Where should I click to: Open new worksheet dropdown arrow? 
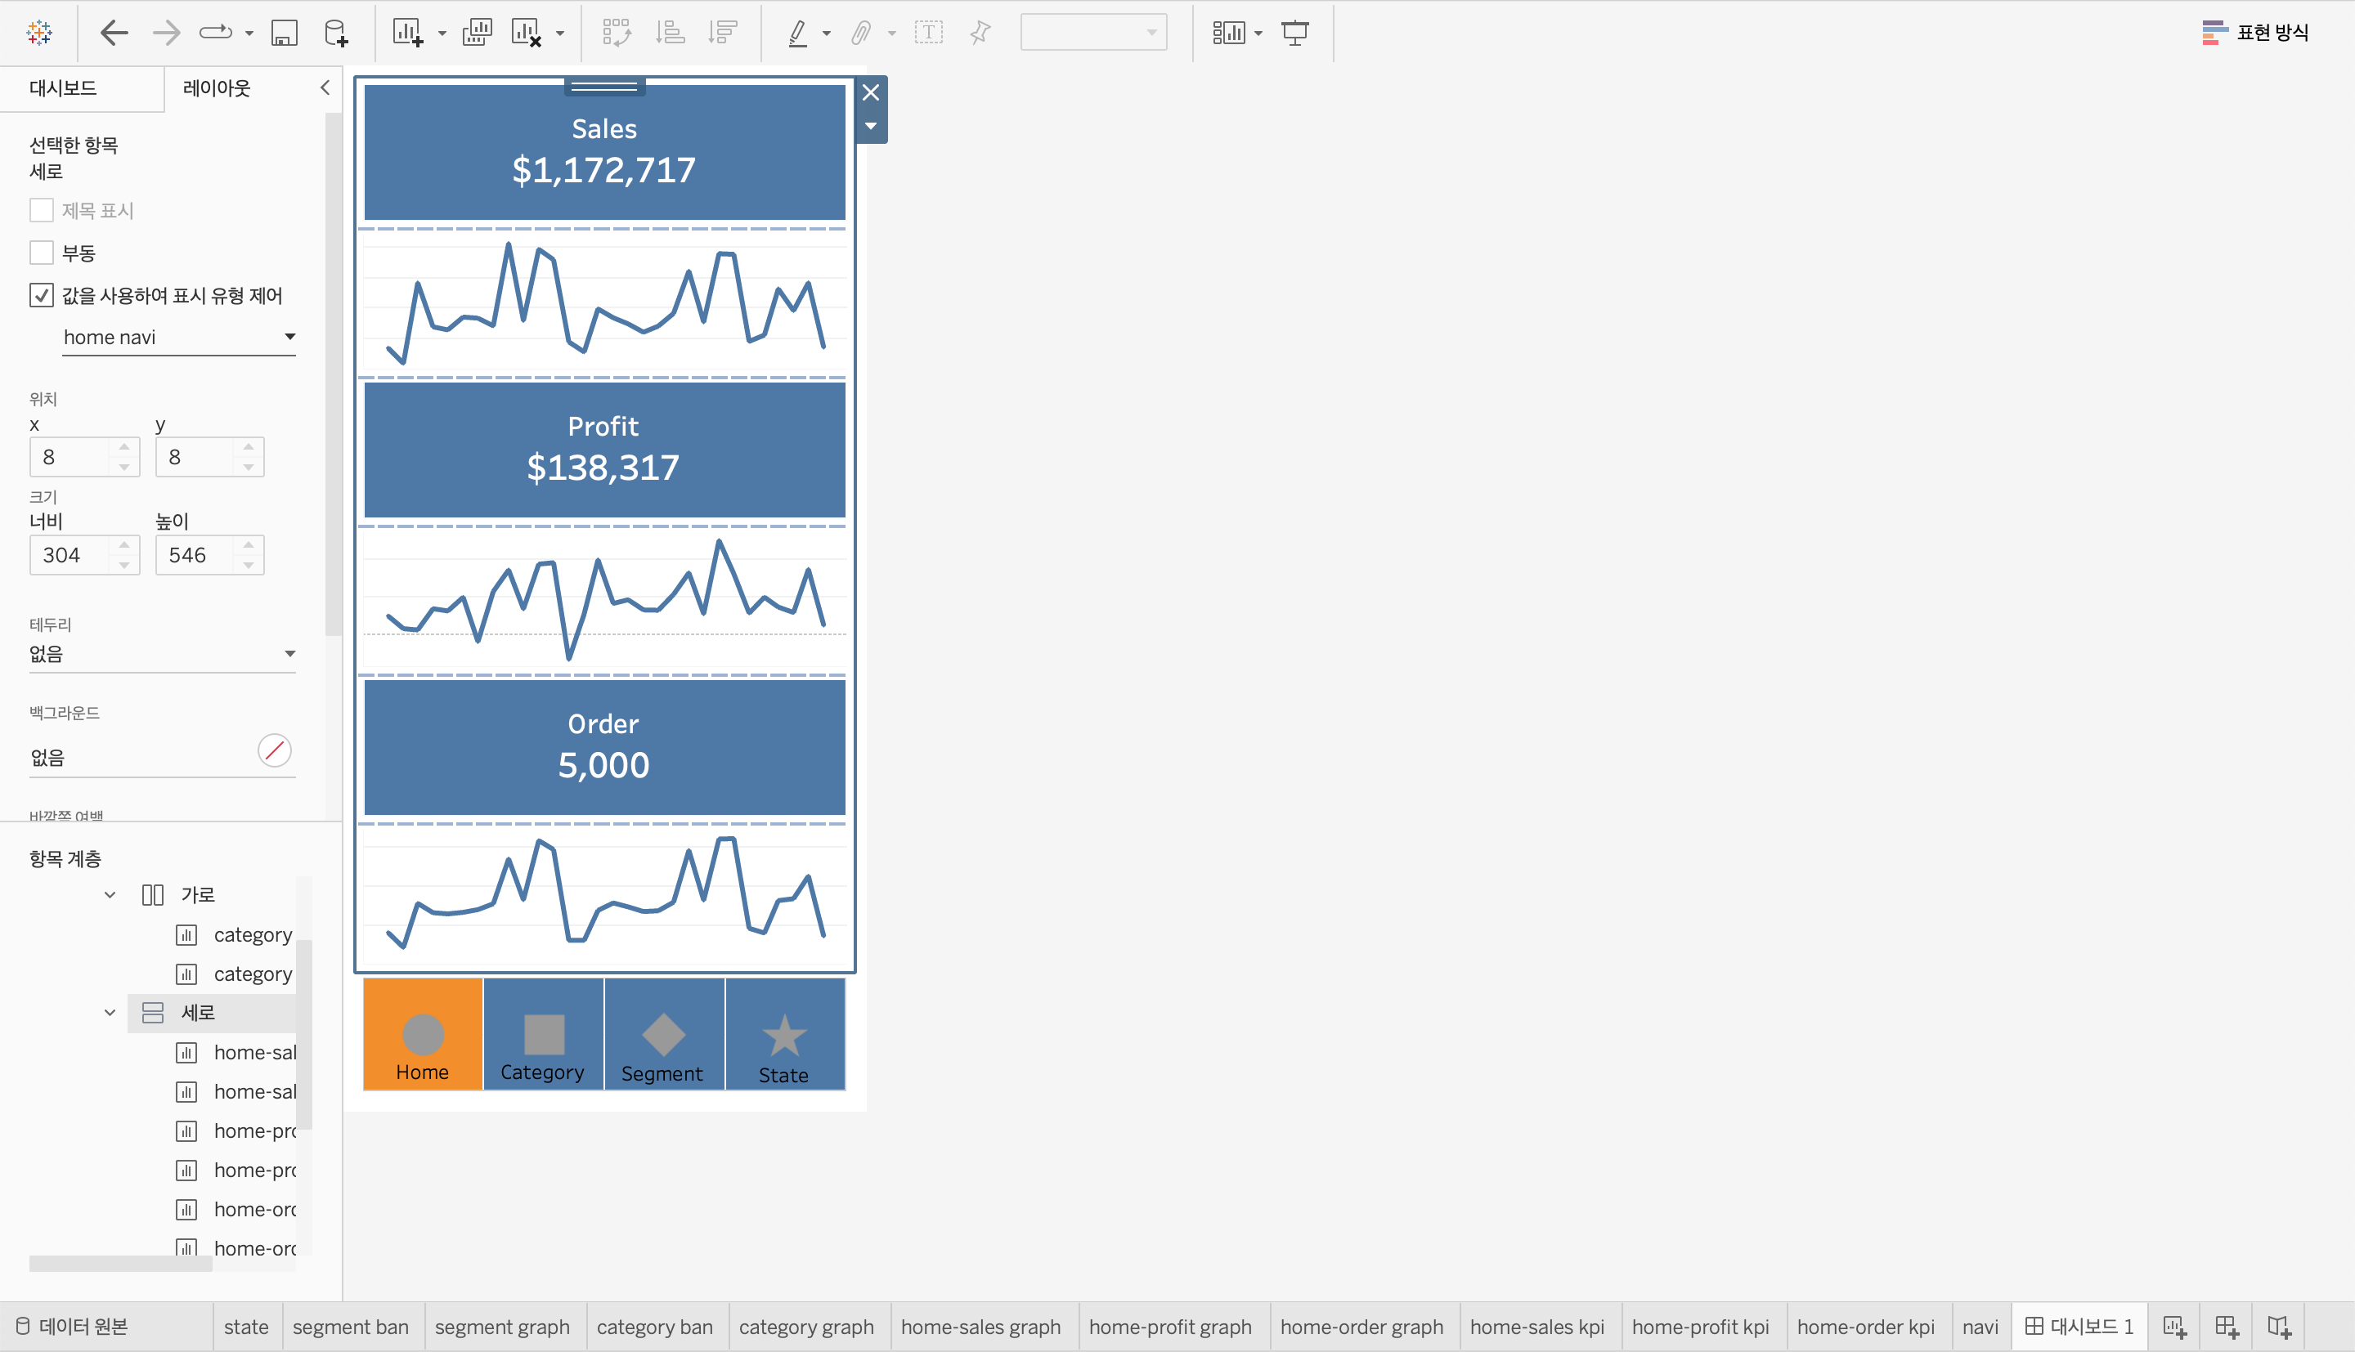tap(442, 34)
